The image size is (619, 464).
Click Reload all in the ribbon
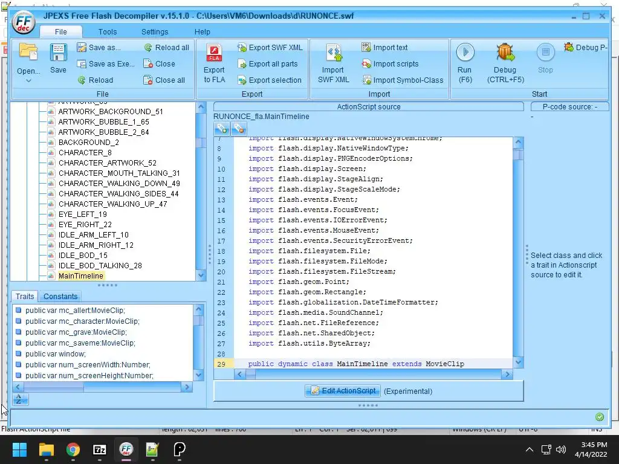(x=166, y=48)
